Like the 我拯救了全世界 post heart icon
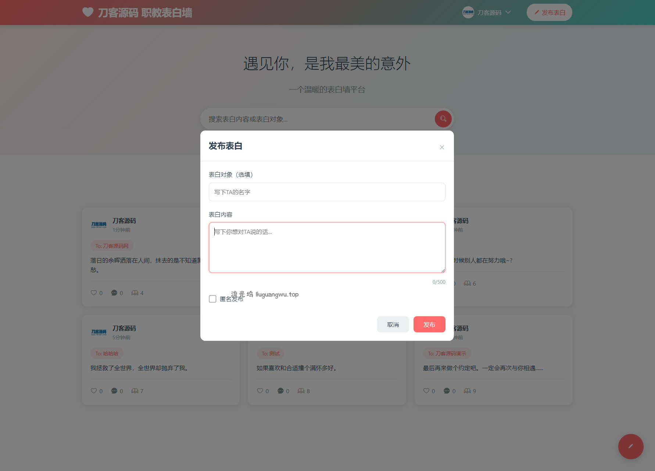 [94, 391]
